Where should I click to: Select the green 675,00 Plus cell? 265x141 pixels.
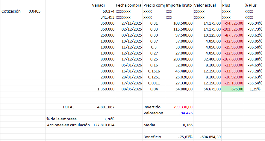click(x=233, y=89)
